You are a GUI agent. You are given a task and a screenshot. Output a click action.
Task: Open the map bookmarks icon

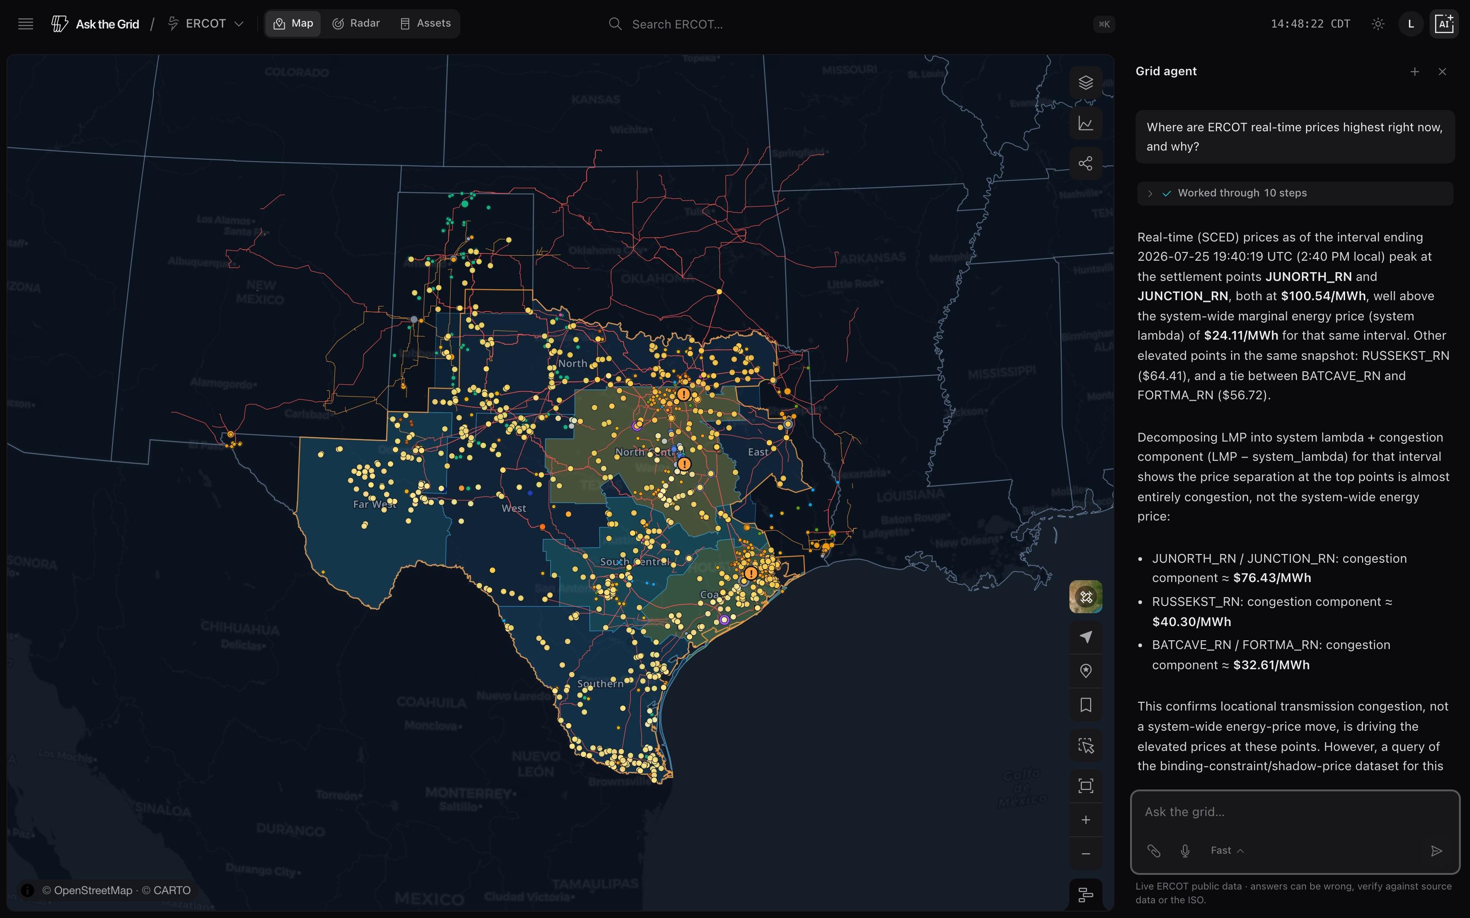click(x=1086, y=705)
